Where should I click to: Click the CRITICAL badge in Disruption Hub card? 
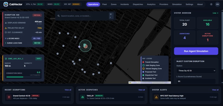tap(37, 15)
